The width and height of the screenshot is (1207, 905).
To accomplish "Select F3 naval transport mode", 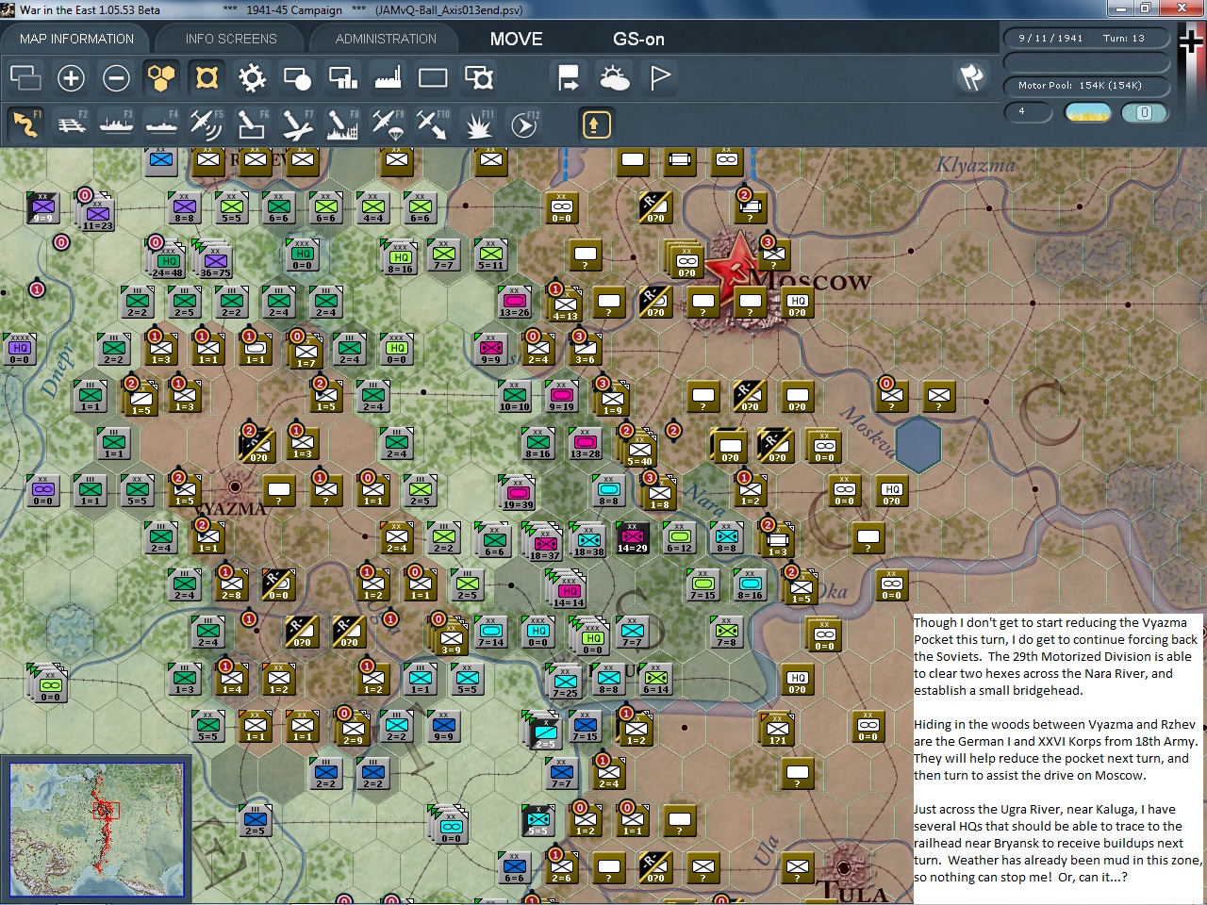I will click(116, 124).
